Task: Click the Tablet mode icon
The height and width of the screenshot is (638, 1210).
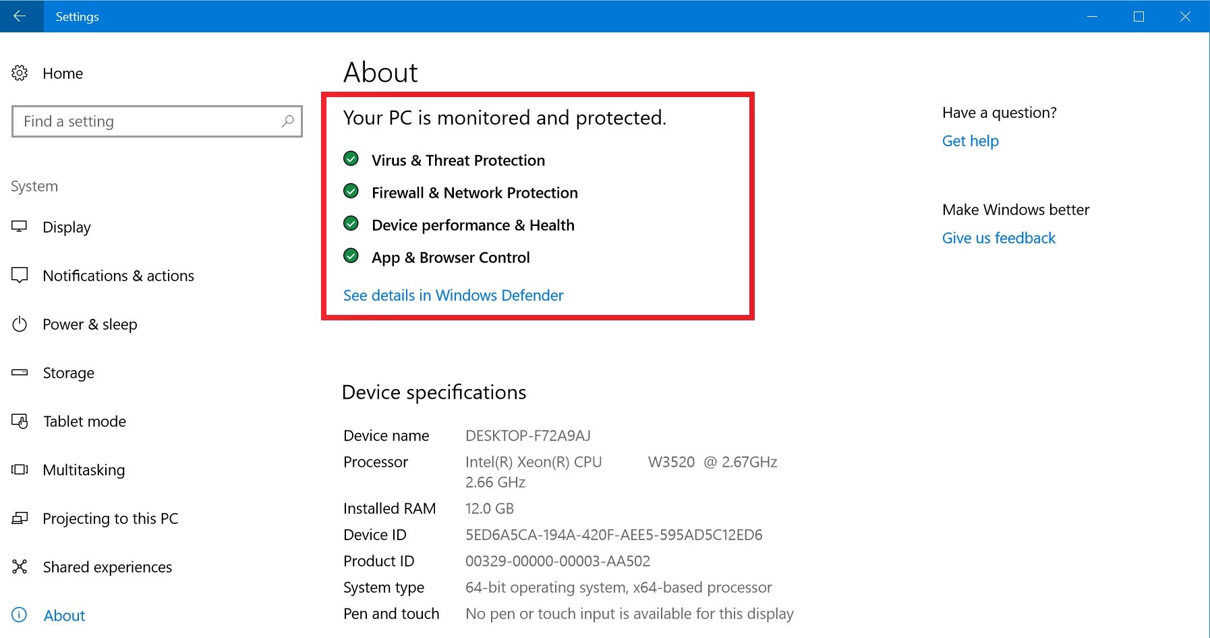Action: [20, 422]
